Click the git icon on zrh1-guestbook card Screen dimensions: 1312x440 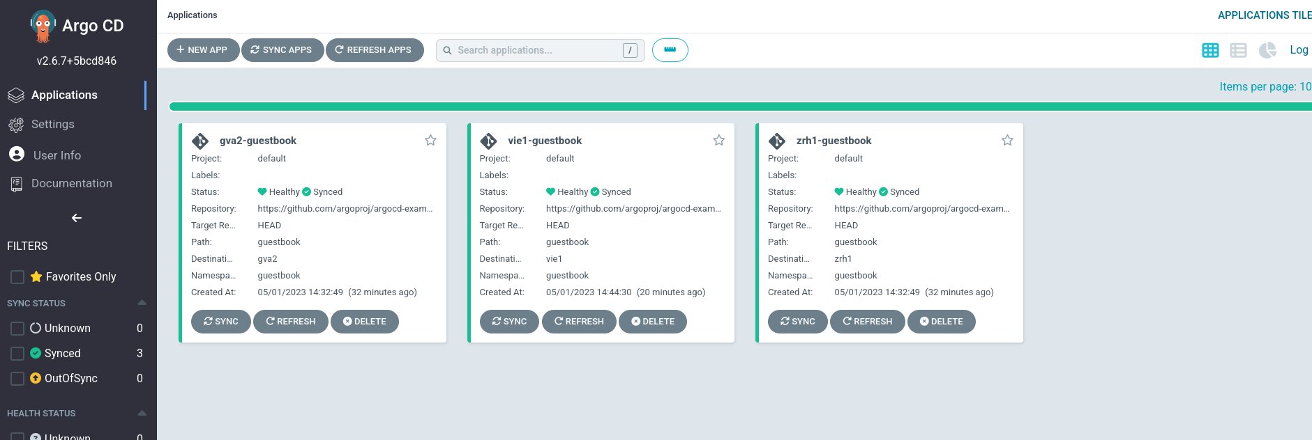[777, 141]
